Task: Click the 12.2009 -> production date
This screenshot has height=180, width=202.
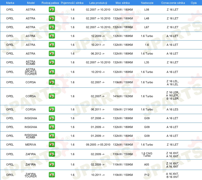Action: [98, 36]
